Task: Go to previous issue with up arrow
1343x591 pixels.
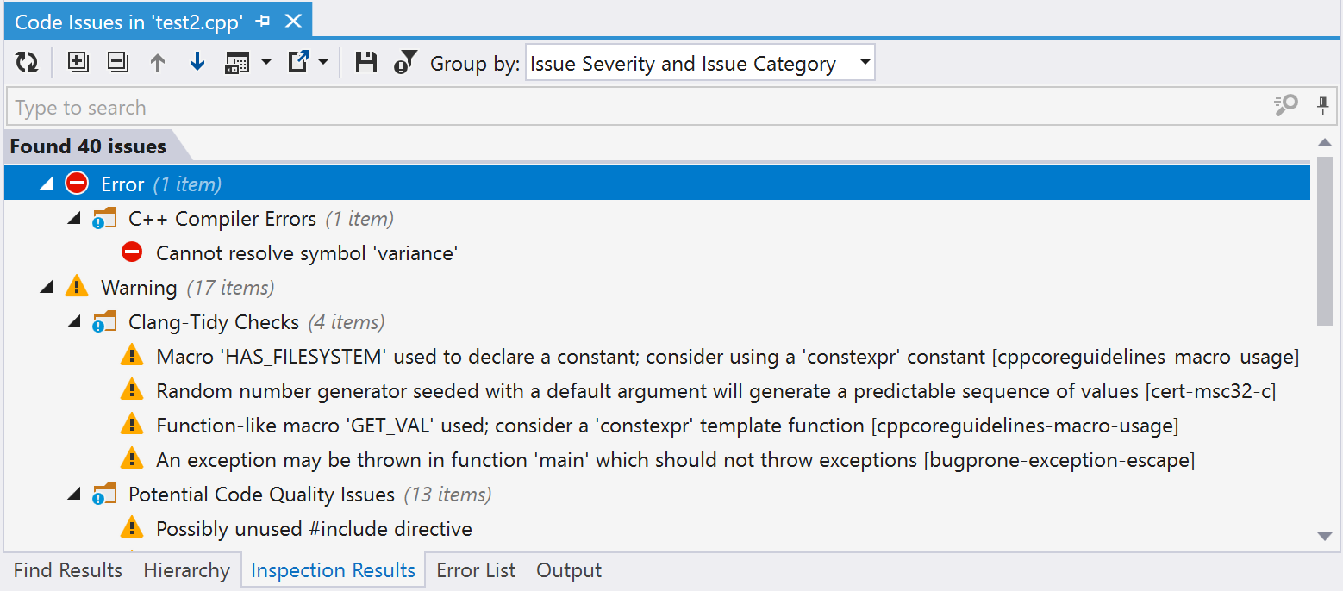Action: (159, 62)
